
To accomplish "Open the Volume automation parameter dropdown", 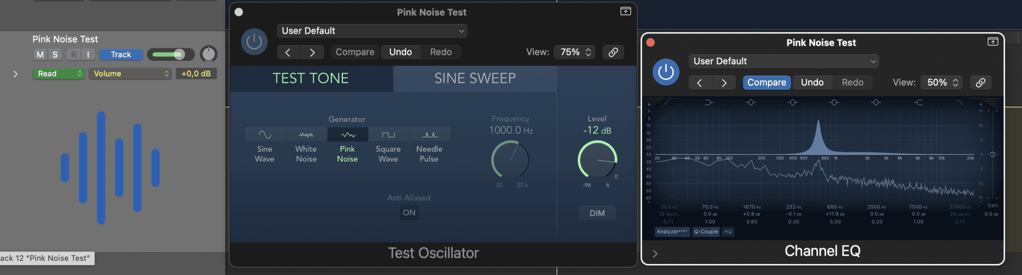I will [x=131, y=74].
